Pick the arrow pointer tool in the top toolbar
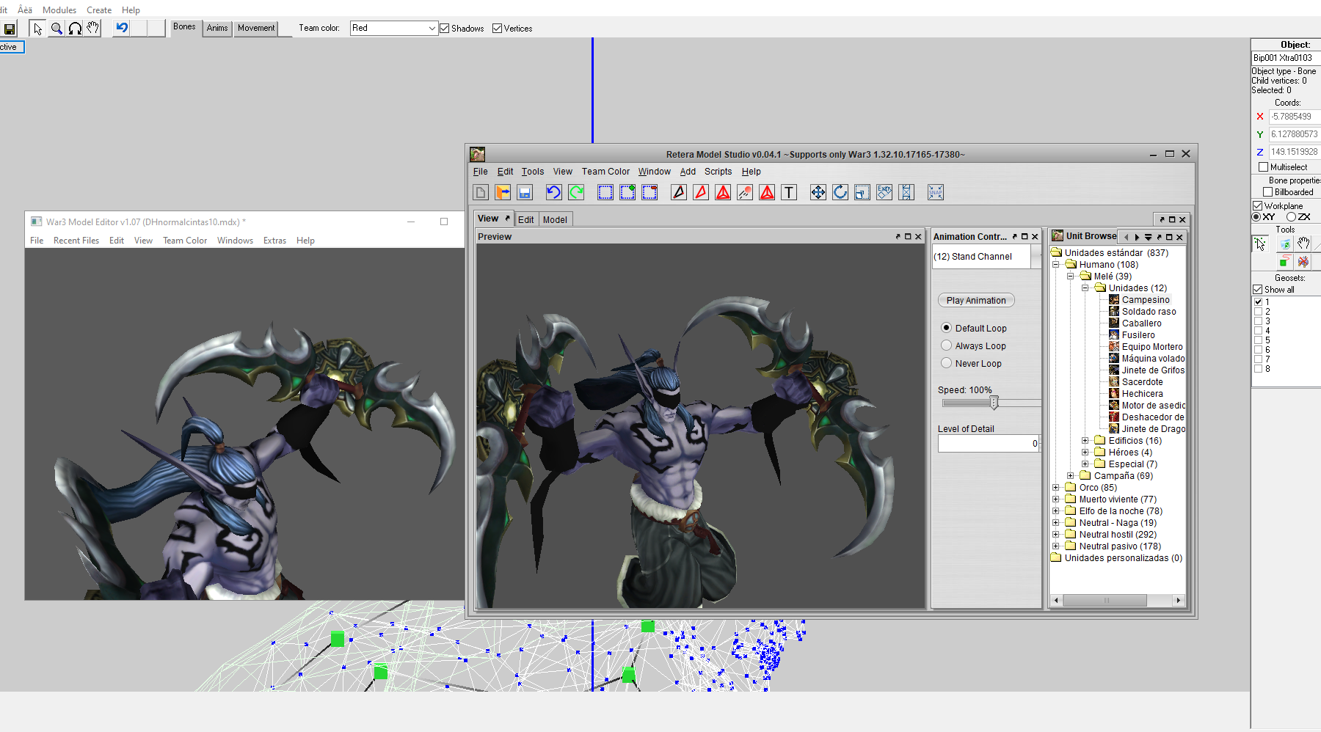1321x732 pixels. click(37, 29)
